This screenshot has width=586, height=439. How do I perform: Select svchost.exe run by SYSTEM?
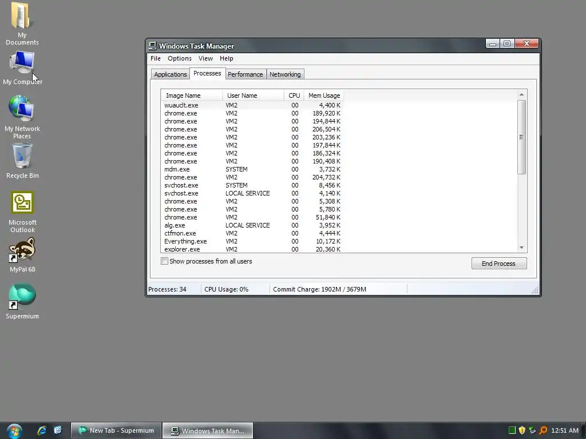click(x=252, y=185)
